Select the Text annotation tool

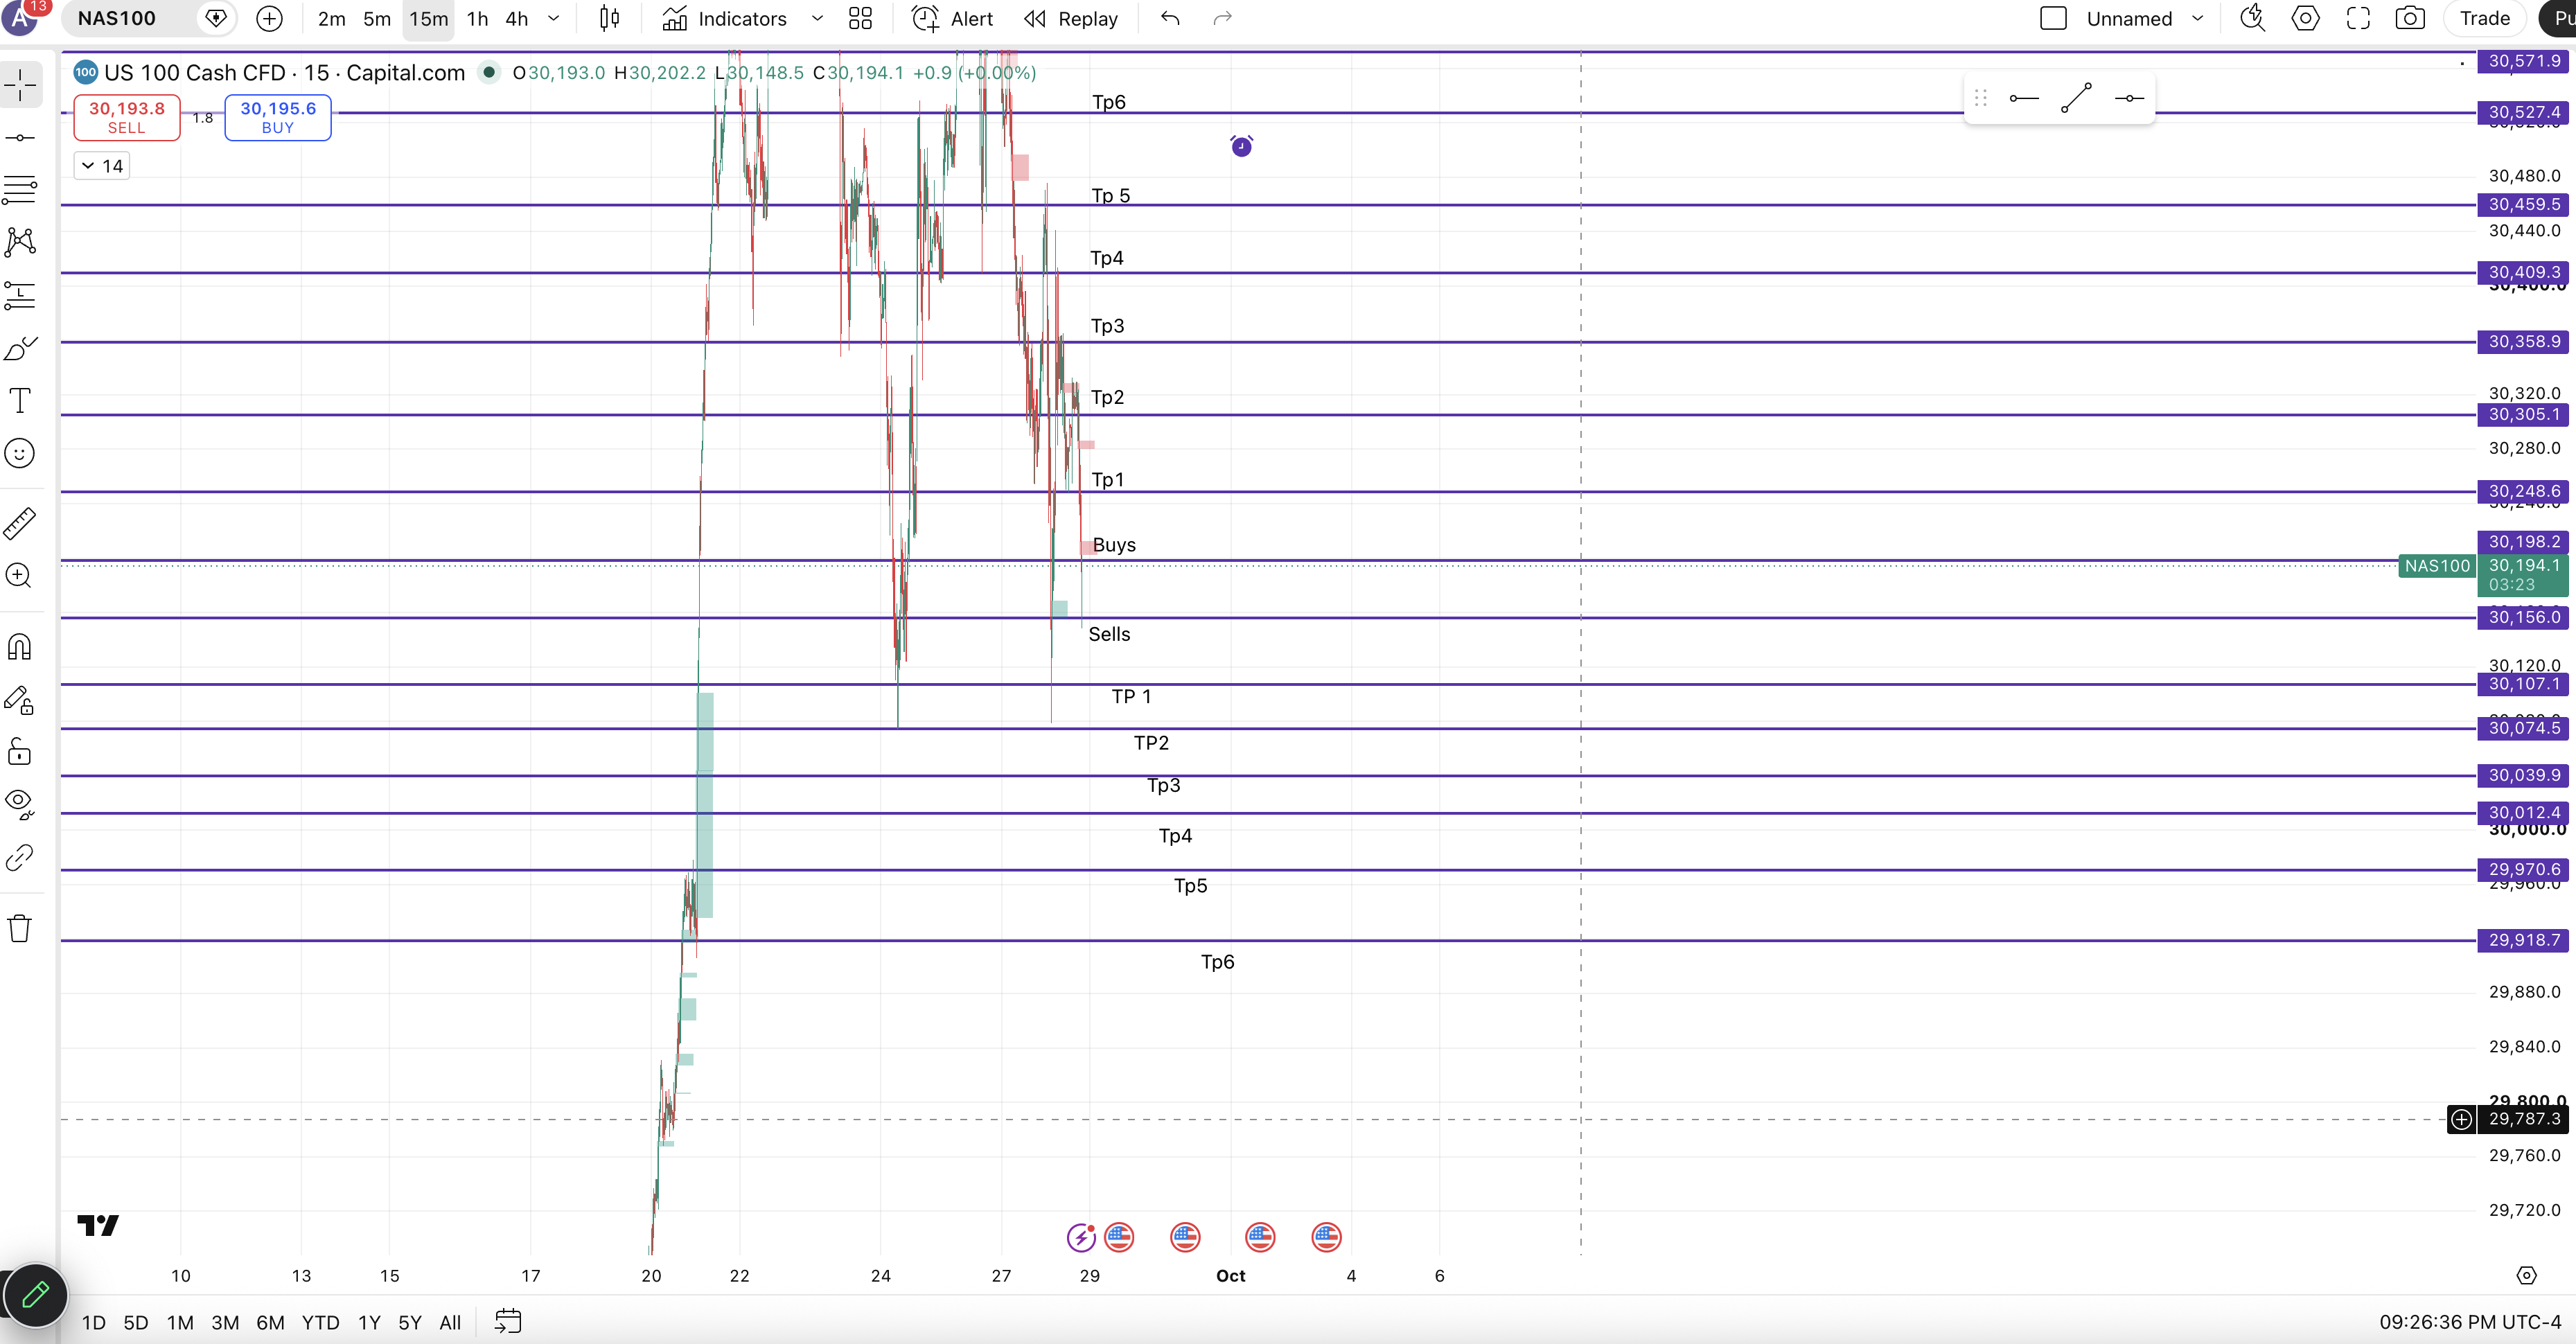coord(20,400)
